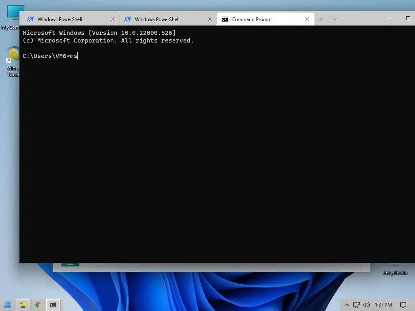Image resolution: width=415 pixels, height=311 pixels.
Task: Click the PowerShell icon on the first tab
Action: [30, 19]
